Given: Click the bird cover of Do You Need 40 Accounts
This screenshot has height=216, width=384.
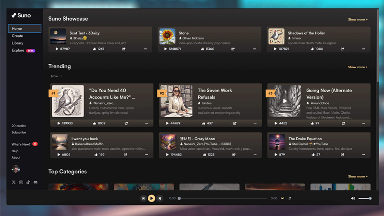Looking at the screenshot, I should tap(68, 101).
